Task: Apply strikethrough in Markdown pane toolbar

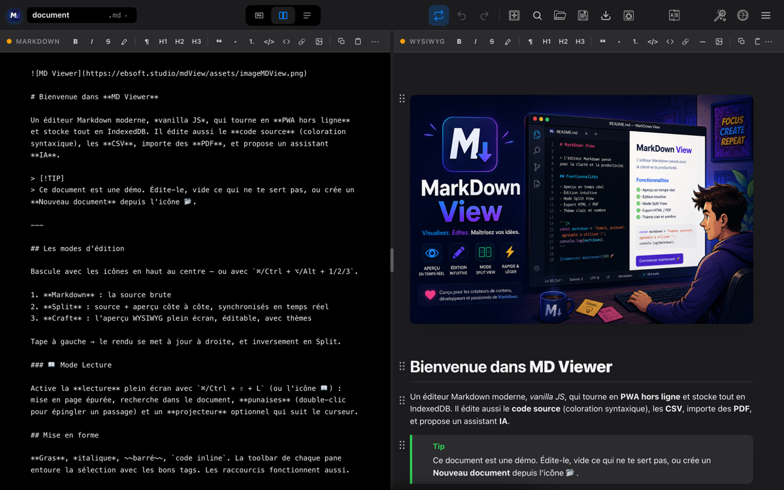Action: pos(108,42)
